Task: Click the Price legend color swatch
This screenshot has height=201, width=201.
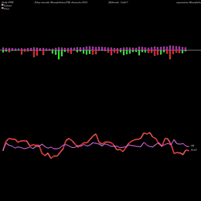Action: pyautogui.click(x=2, y=8)
